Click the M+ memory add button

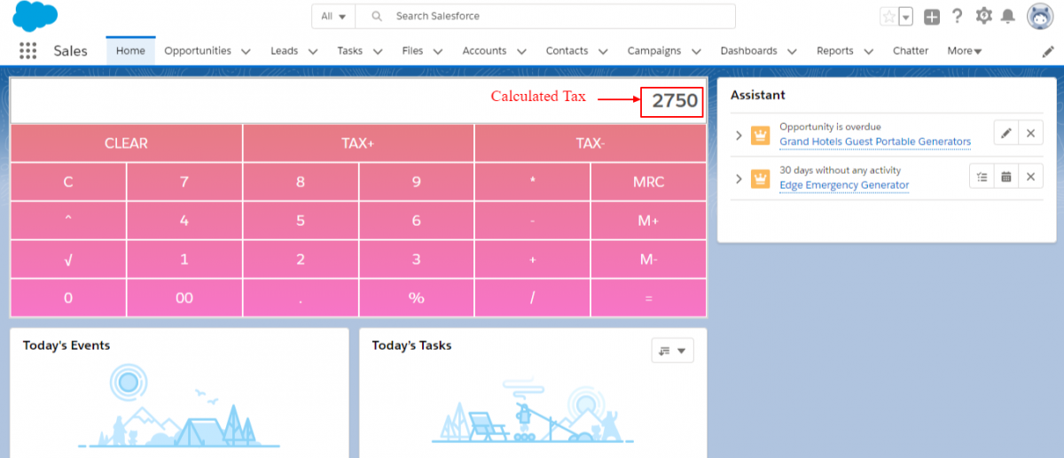649,221
